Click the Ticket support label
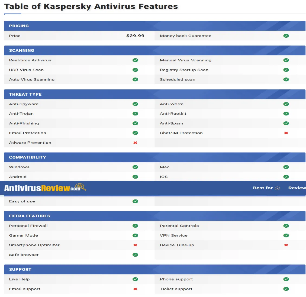The width and height of the screenshot is (306, 297). point(176,289)
